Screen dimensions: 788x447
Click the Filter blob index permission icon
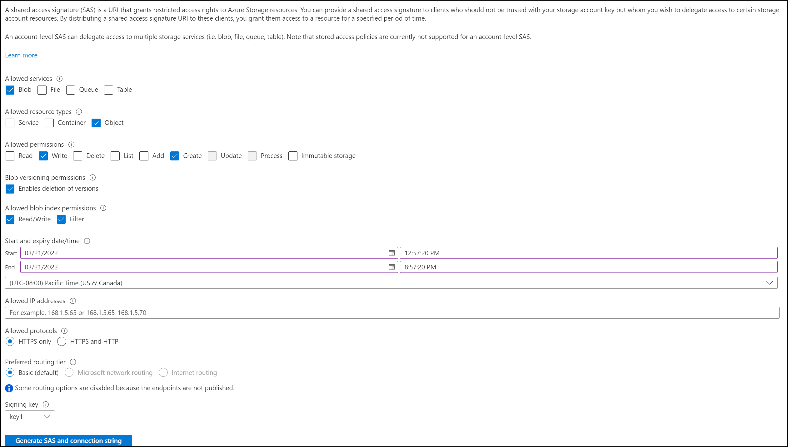61,219
